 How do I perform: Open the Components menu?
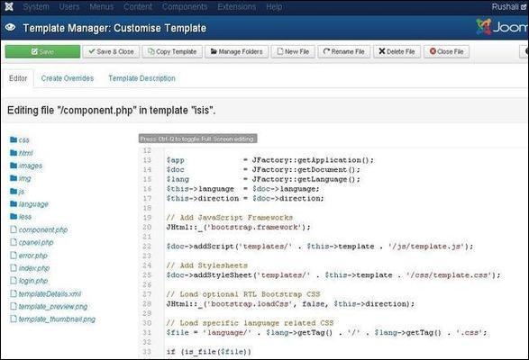(x=185, y=6)
